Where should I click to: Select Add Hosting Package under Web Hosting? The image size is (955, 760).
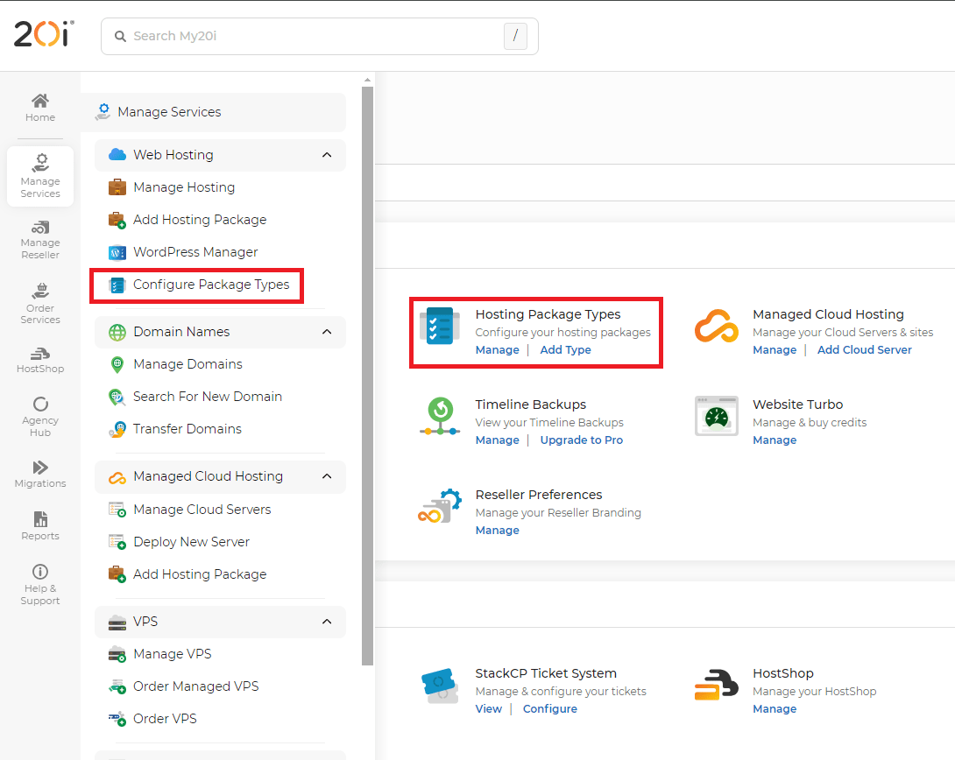(187, 220)
